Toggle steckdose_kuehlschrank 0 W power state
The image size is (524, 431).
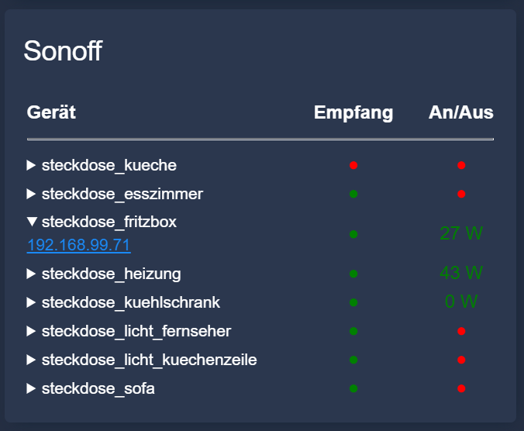coord(461,302)
